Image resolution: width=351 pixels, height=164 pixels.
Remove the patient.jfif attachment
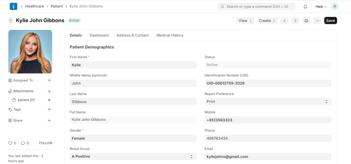point(49,100)
